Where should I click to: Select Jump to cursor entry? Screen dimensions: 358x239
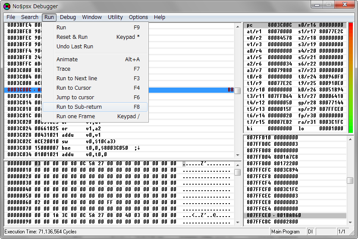[95, 97]
